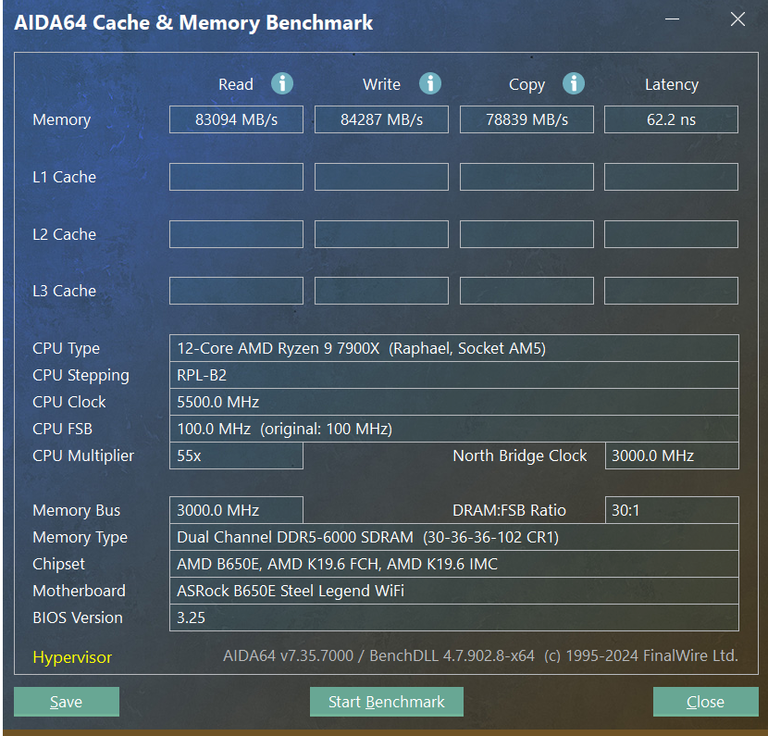Click the empty L1 Cache Copy box
768x736 pixels.
tap(526, 177)
